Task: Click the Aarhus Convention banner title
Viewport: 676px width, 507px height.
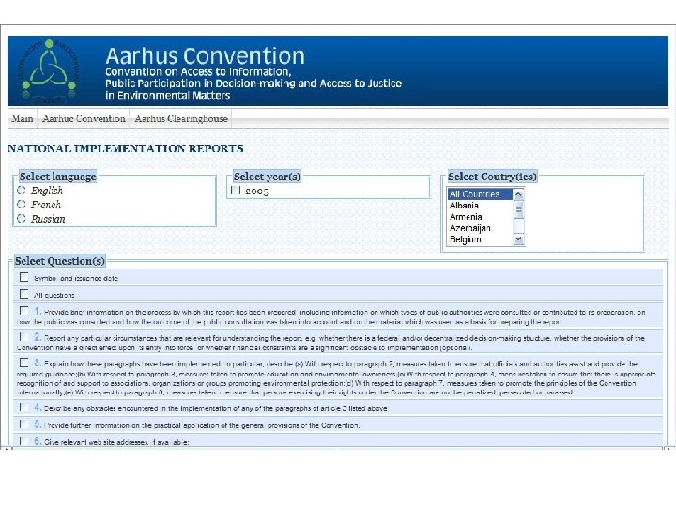Action: pos(205,56)
